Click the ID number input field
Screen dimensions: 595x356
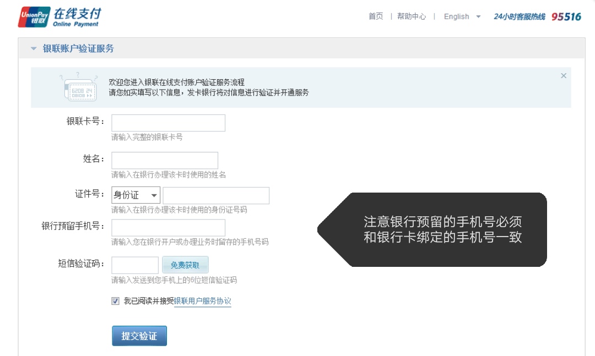(215, 195)
